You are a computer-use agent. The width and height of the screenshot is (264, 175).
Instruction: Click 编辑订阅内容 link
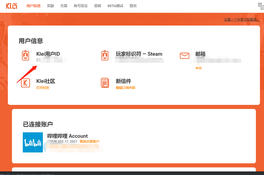(x=125, y=87)
